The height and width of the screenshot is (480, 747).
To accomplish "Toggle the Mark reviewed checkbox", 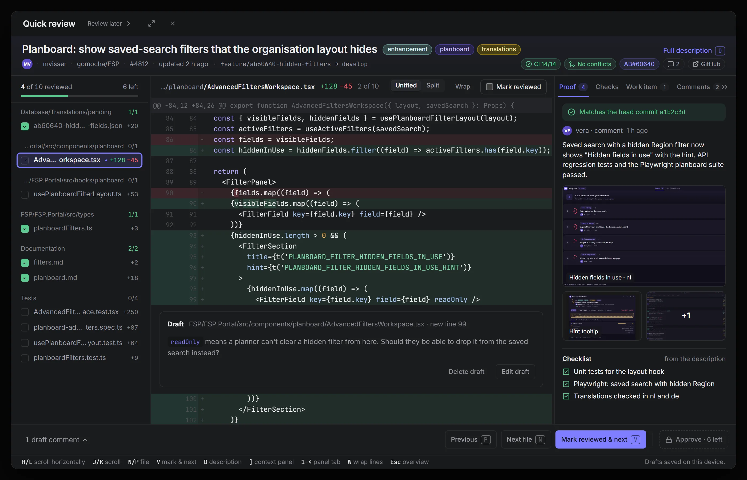I will 490,87.
